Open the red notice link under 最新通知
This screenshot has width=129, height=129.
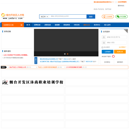(16, 55)
